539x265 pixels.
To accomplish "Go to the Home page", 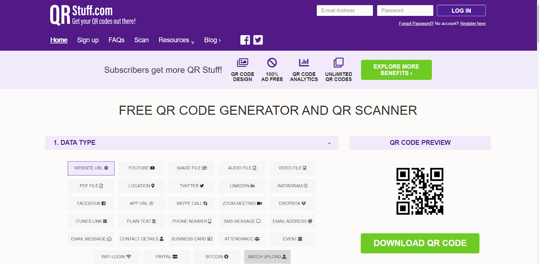I will pyautogui.click(x=59, y=40).
